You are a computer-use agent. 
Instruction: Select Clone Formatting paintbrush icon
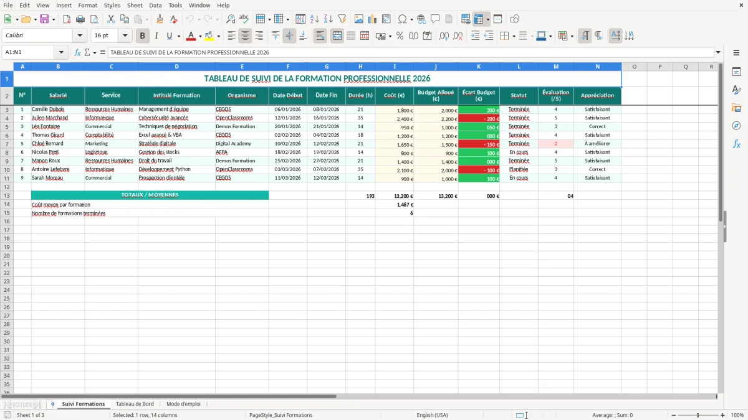pyautogui.click(x=160, y=19)
